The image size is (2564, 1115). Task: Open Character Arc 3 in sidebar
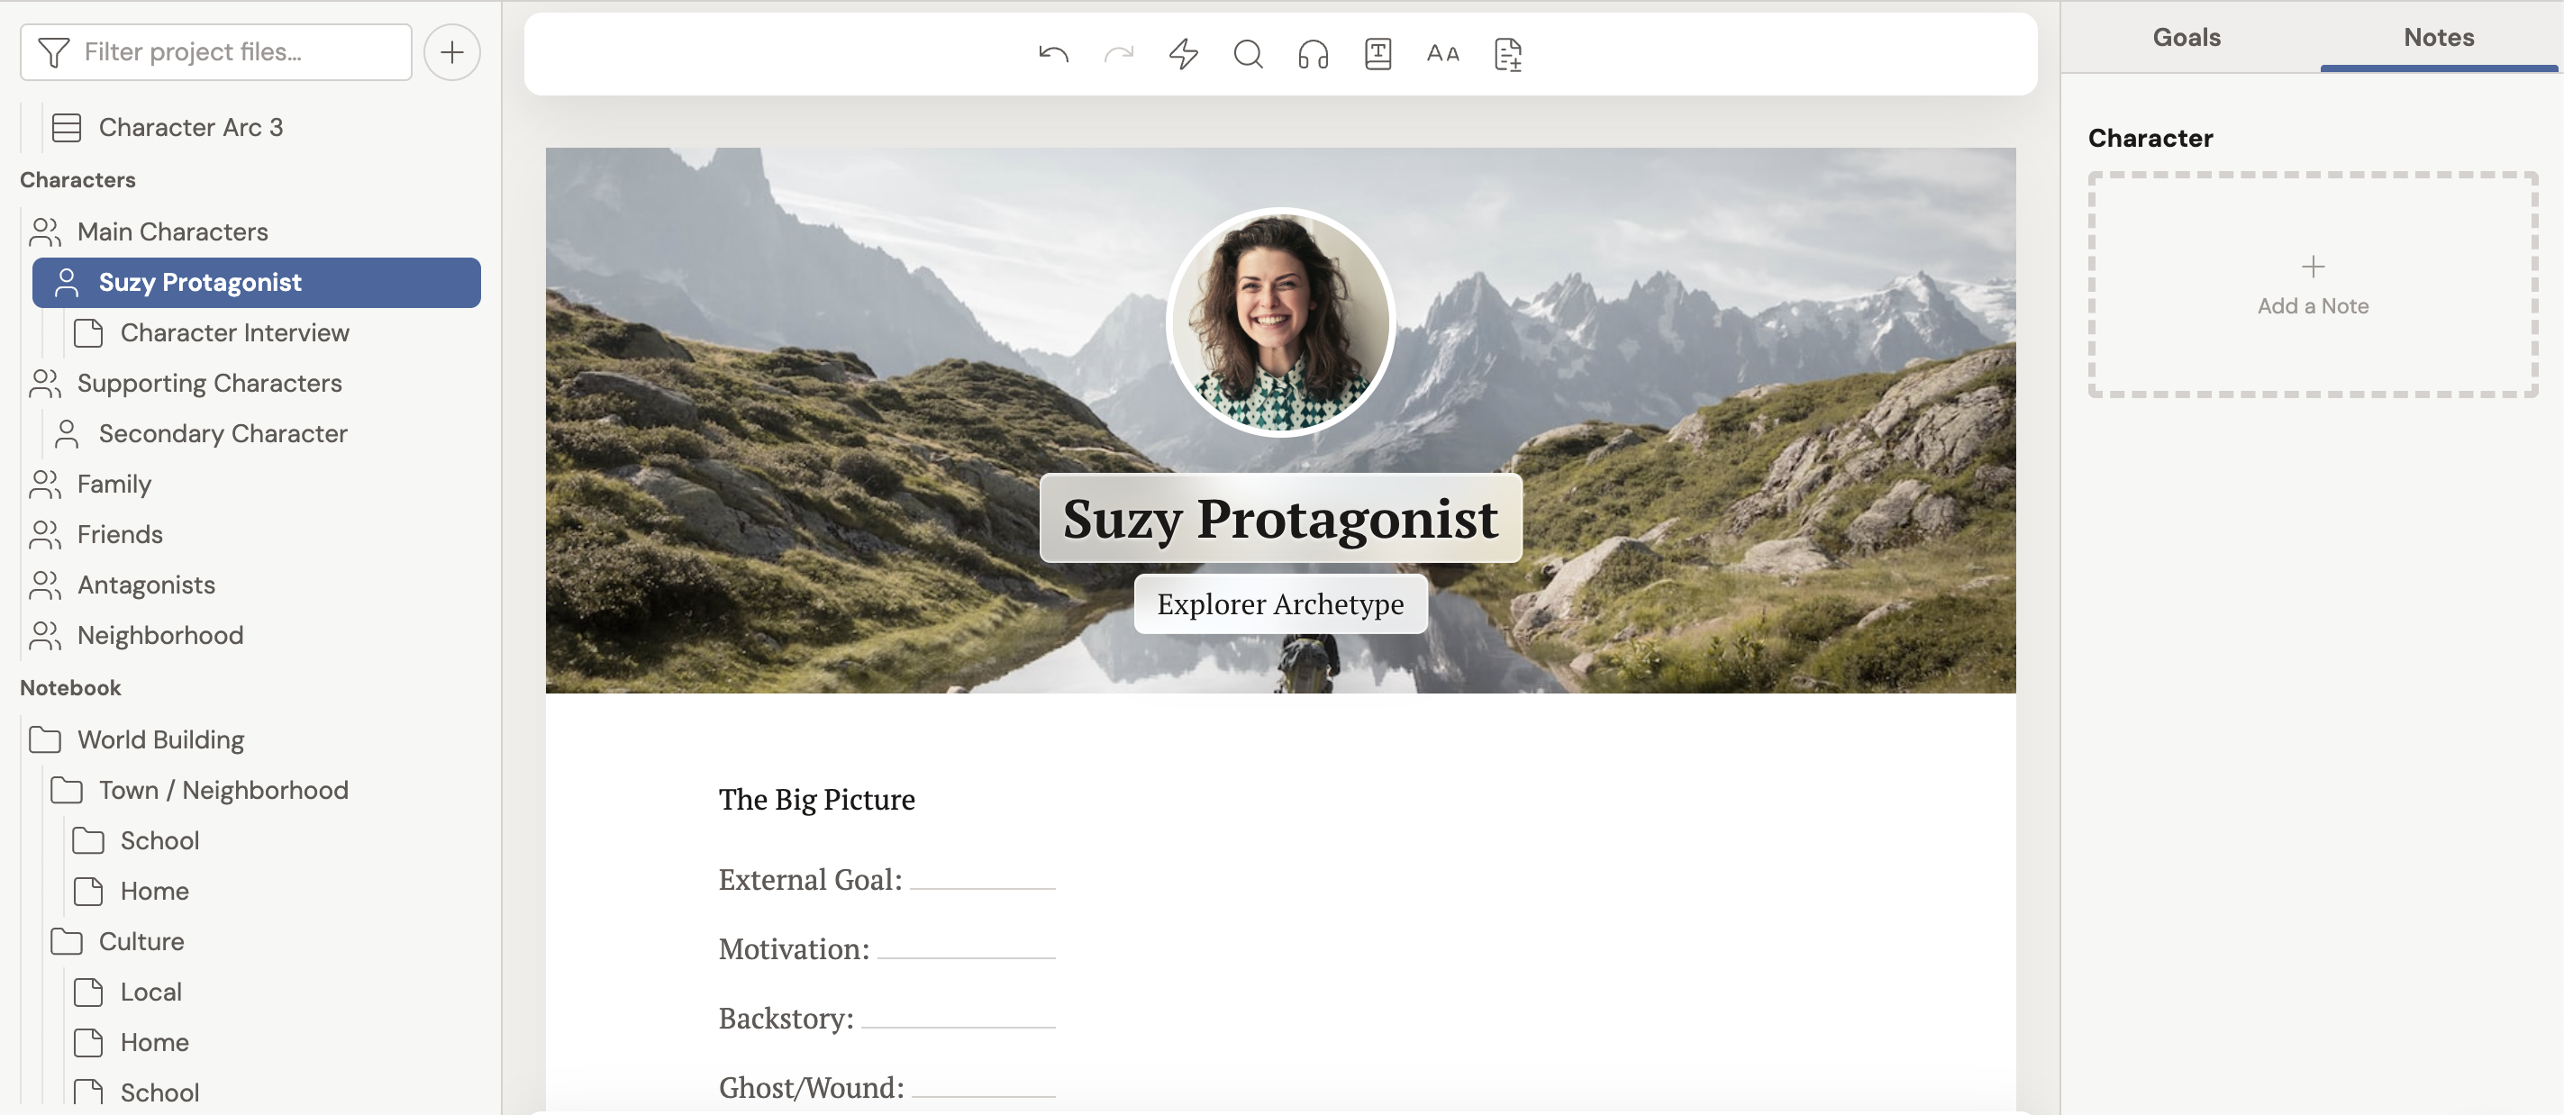click(x=191, y=127)
